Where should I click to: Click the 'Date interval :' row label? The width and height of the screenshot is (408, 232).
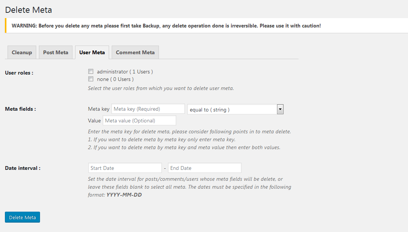tap(23, 168)
